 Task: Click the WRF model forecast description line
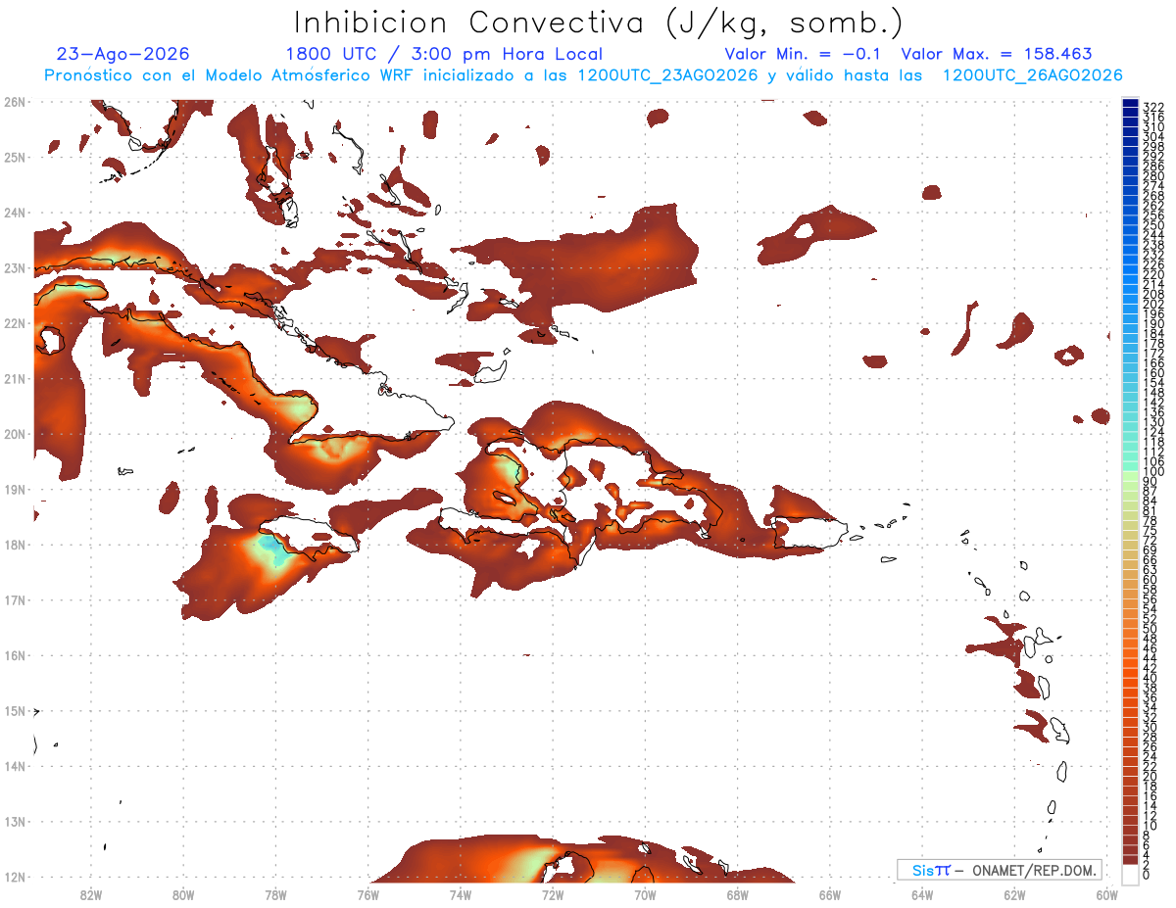pyautogui.click(x=583, y=75)
